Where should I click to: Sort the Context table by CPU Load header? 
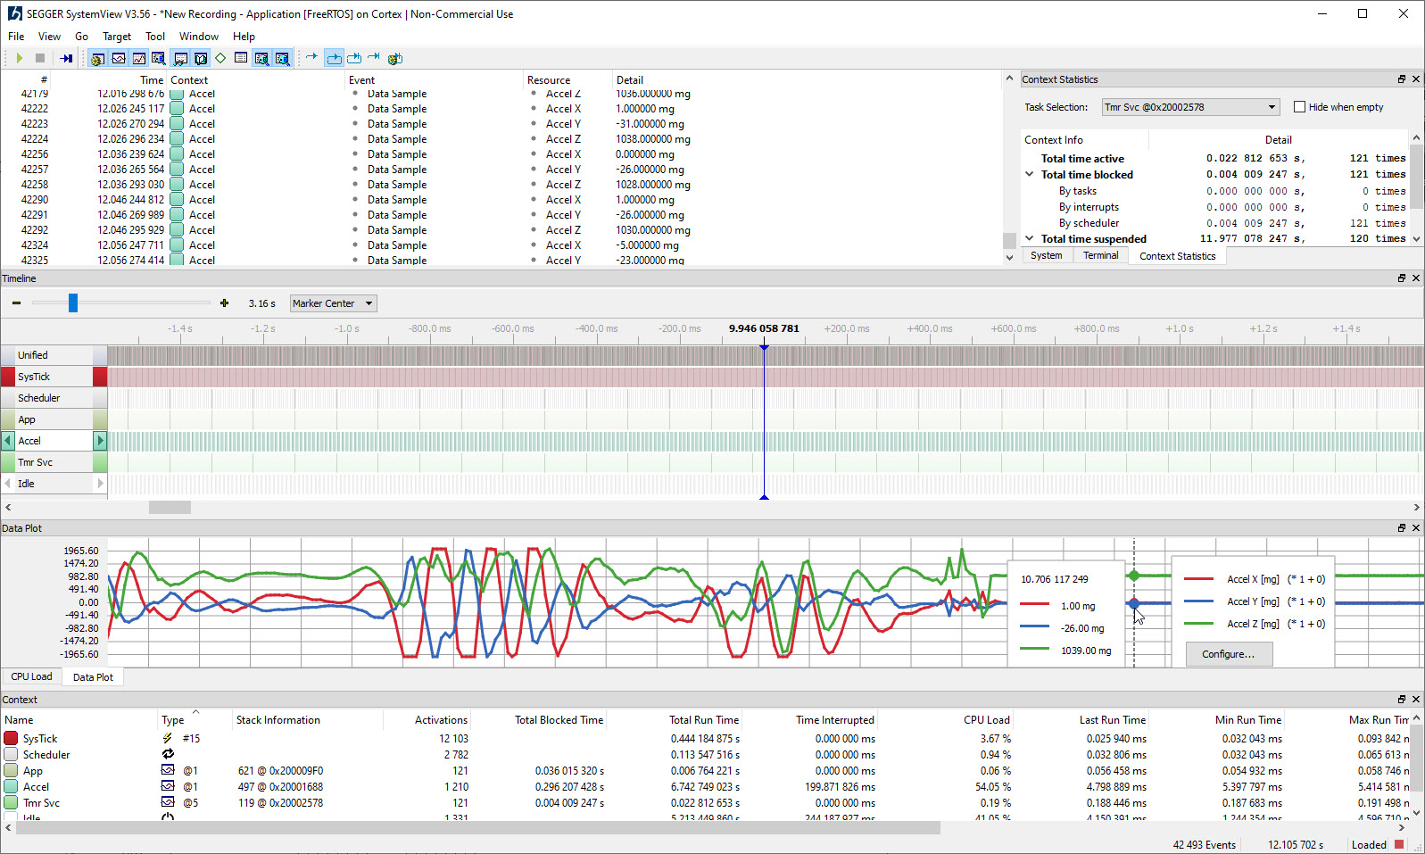[986, 720]
